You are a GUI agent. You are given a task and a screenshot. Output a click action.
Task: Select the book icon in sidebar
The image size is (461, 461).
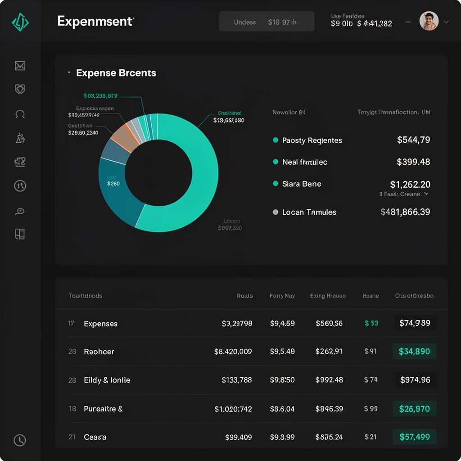tap(20, 234)
